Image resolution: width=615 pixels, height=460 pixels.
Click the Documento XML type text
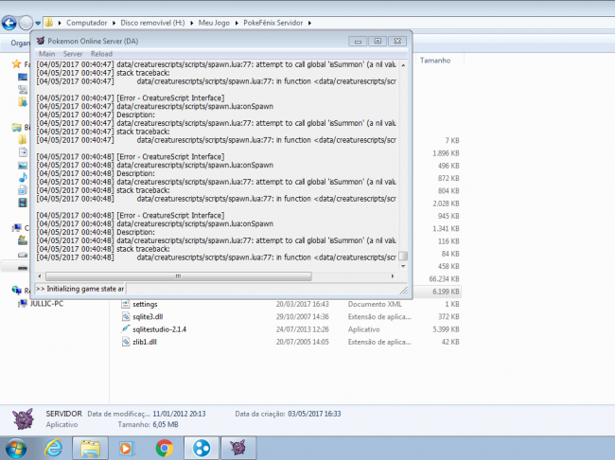pos(375,304)
